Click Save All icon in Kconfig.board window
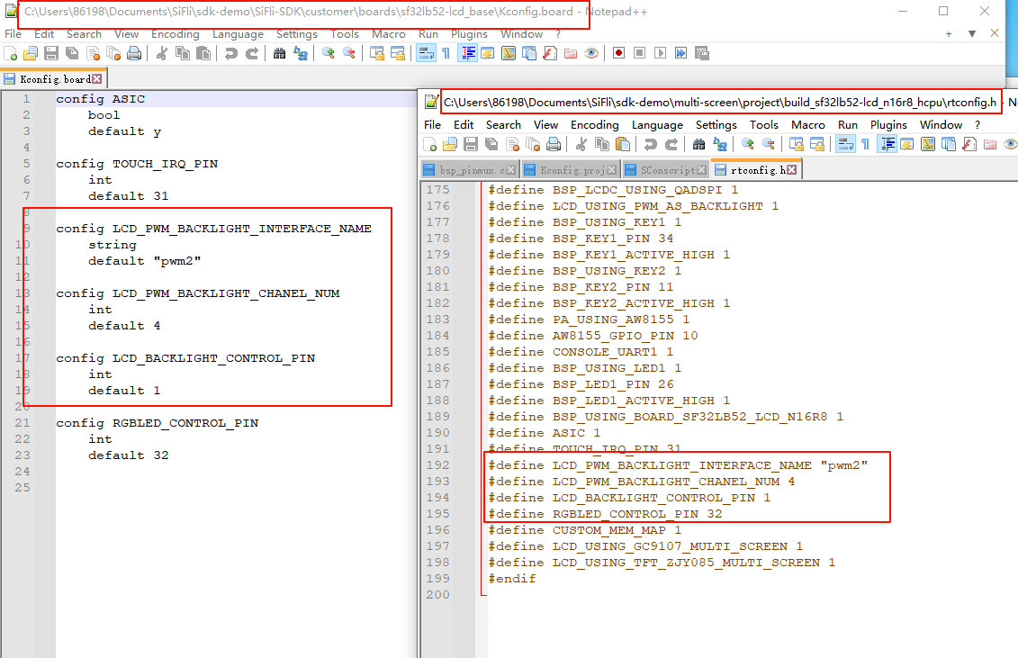 [72, 53]
